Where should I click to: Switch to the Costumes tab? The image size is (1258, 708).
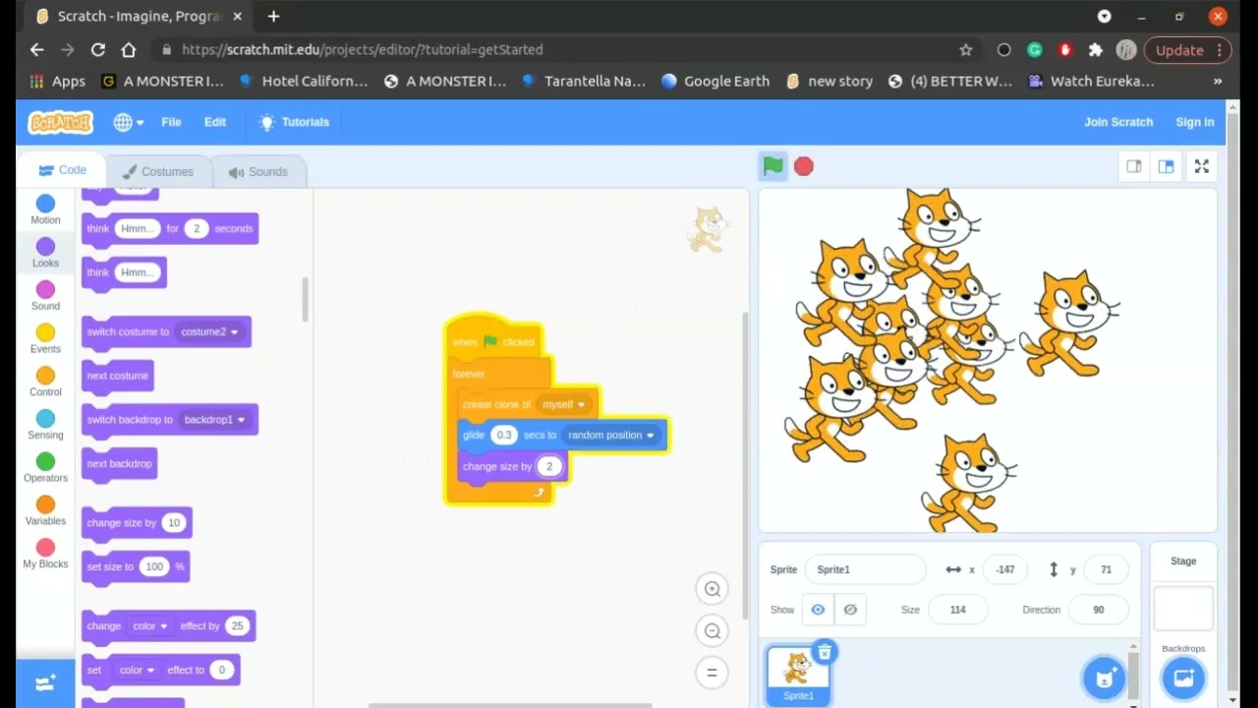click(157, 171)
